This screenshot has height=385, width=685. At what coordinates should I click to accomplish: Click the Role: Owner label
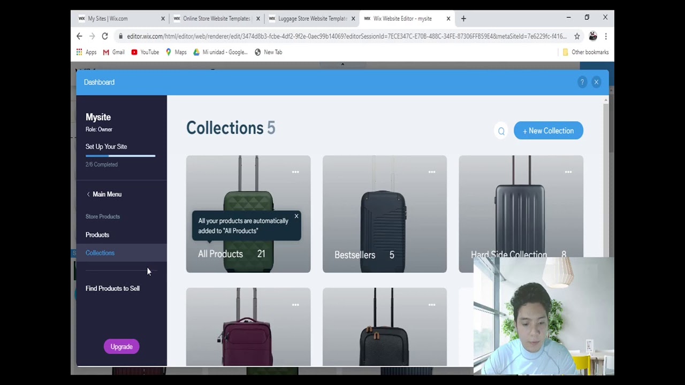pyautogui.click(x=99, y=129)
